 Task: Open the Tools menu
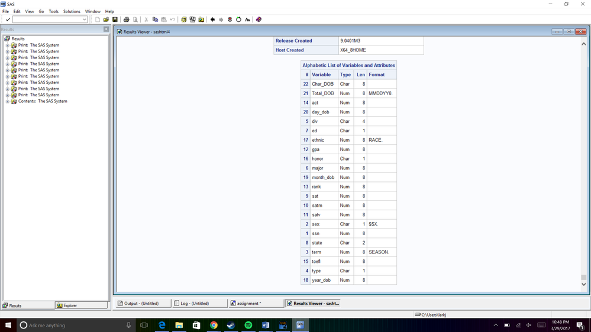tap(53, 11)
